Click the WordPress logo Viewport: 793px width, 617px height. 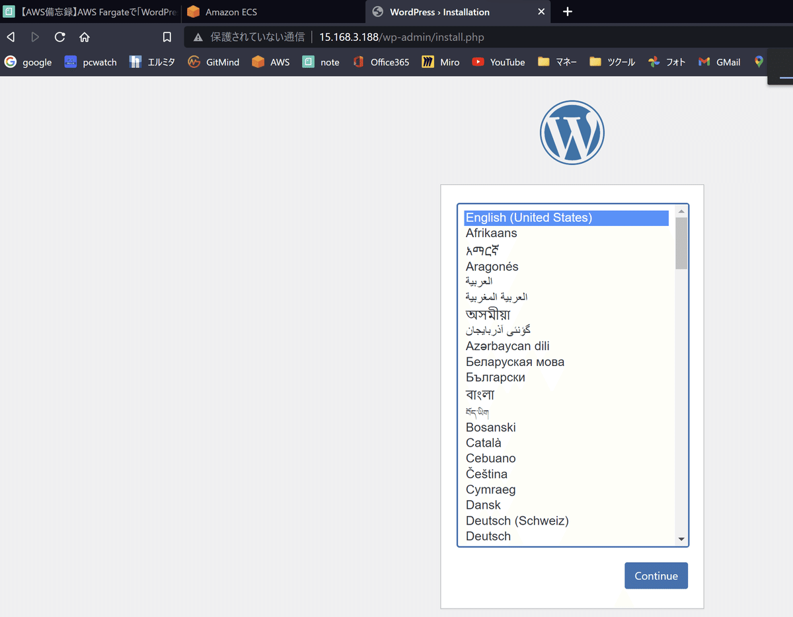572,132
